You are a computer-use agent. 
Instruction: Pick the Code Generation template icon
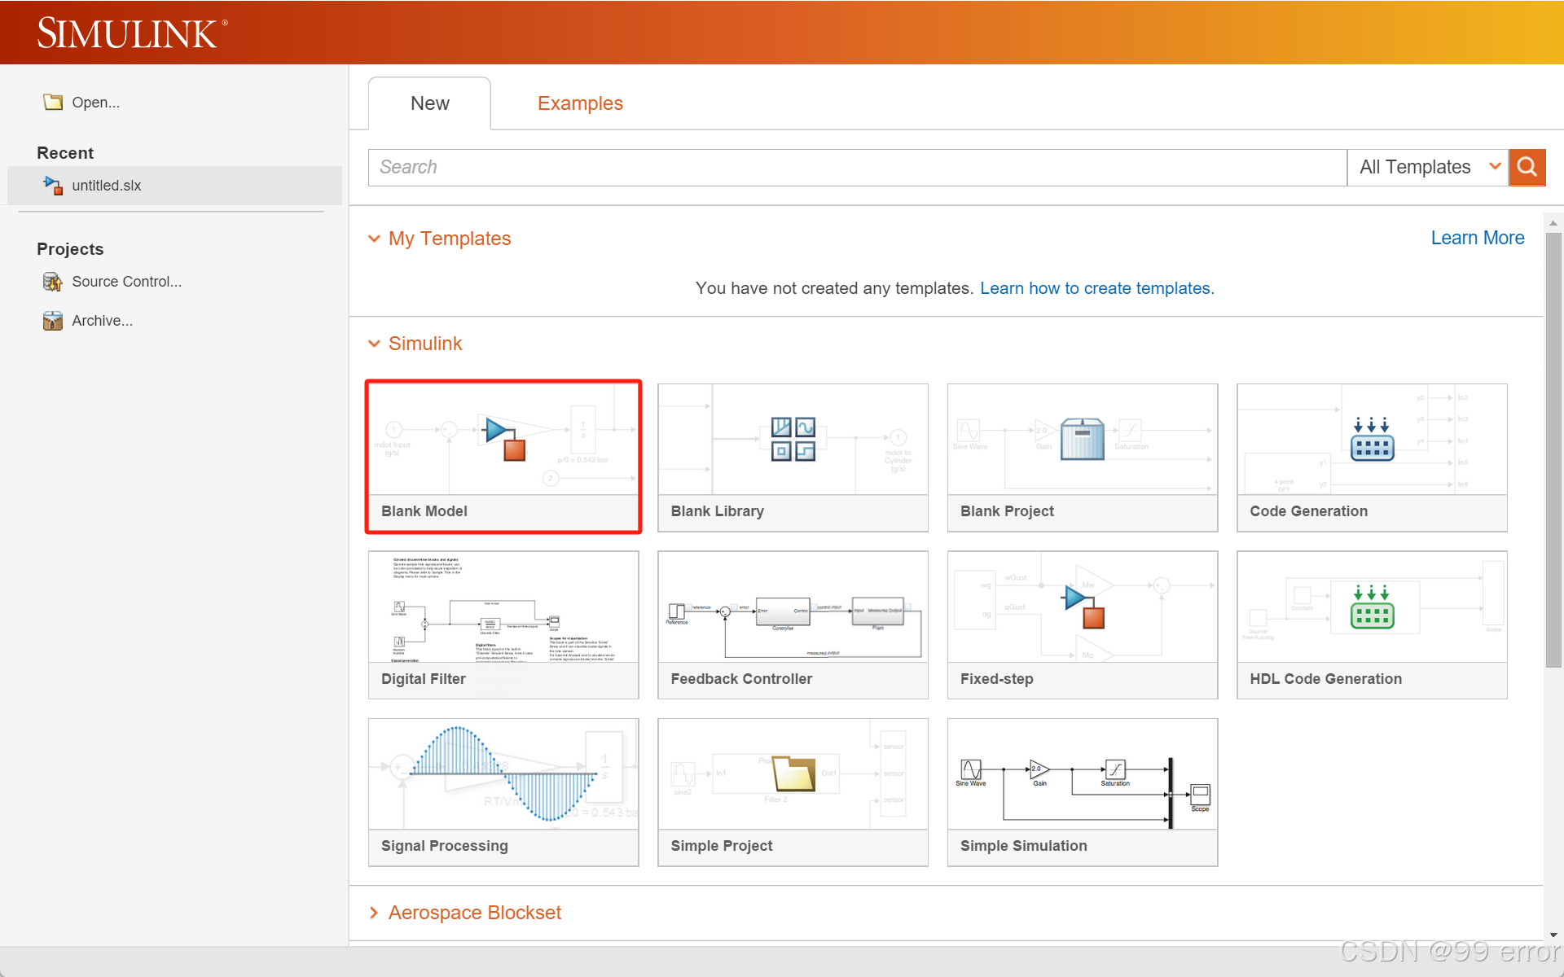coord(1372,440)
